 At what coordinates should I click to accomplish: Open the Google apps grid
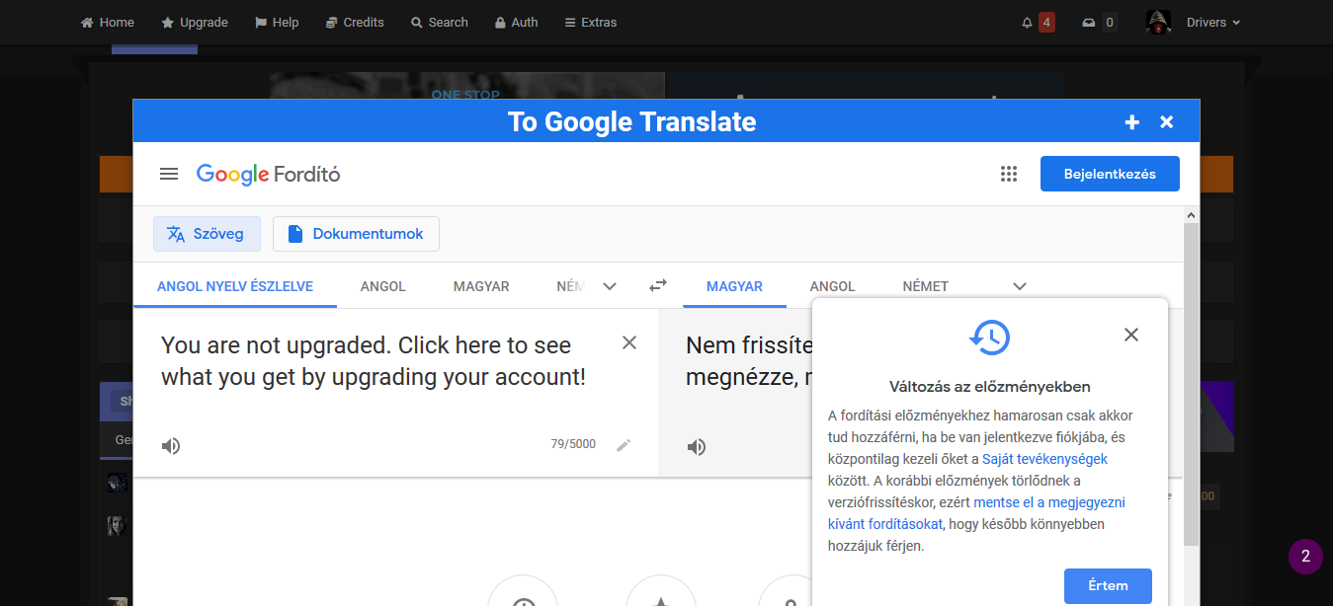click(1009, 174)
